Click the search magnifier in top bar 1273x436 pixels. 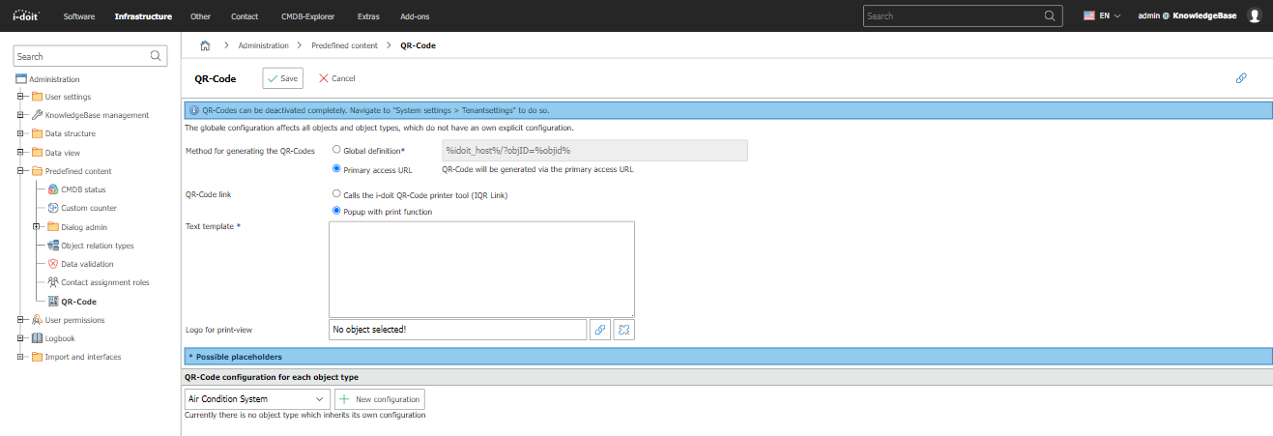pyautogui.click(x=1049, y=15)
